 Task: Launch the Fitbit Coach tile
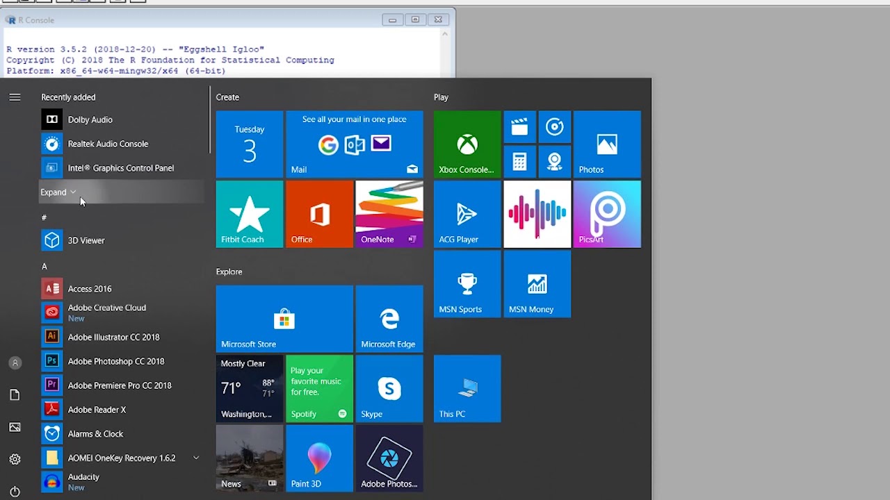tap(250, 214)
